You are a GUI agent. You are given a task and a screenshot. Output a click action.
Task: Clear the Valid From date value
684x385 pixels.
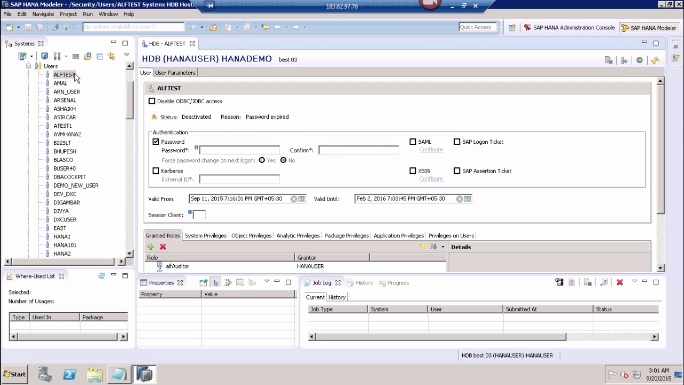(293, 199)
